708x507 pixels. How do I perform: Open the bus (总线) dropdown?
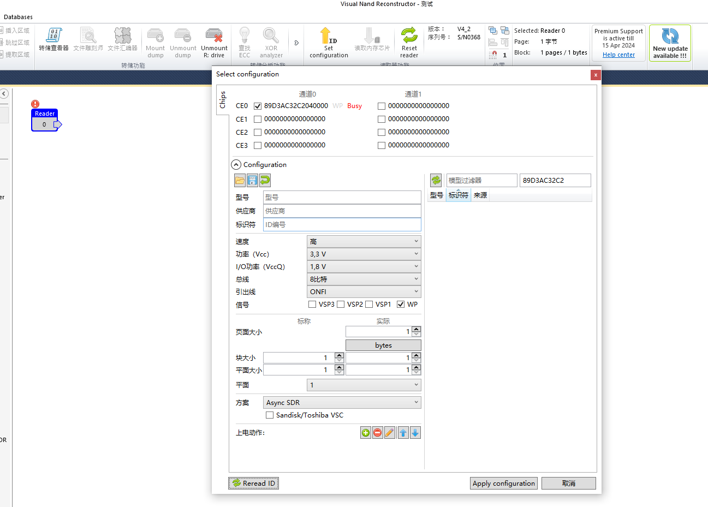(x=364, y=279)
